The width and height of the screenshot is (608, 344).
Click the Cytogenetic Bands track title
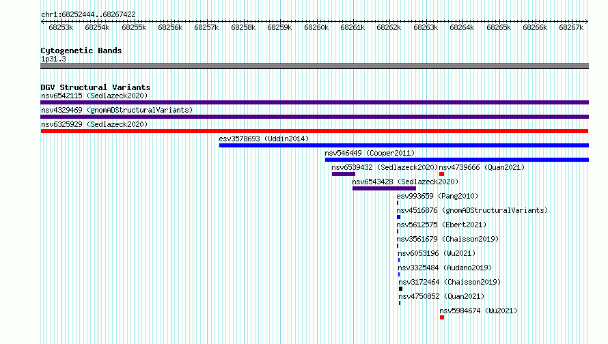81,51
